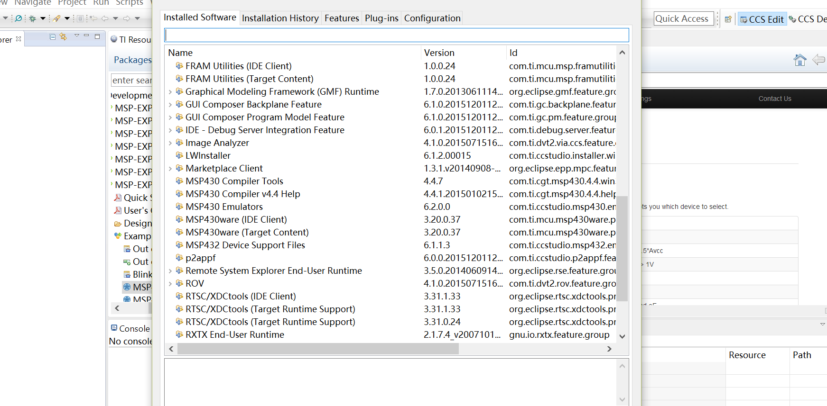
Task: Switch to the Installation History tab
Action: (280, 18)
